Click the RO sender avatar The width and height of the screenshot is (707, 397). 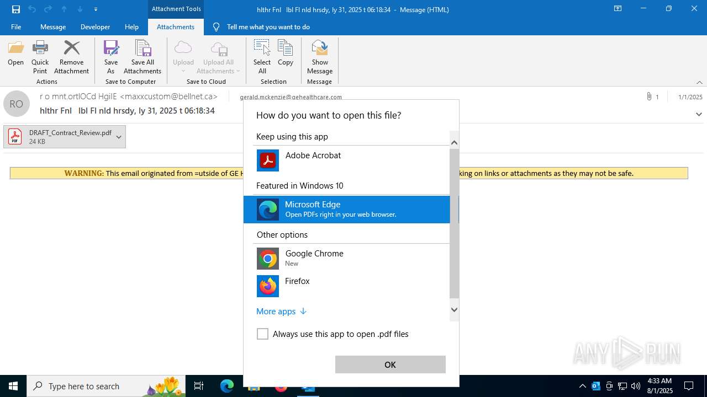click(17, 104)
